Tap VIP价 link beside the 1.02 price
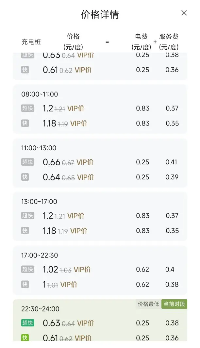Viewport: 200px width, 348px height. (x=82, y=270)
